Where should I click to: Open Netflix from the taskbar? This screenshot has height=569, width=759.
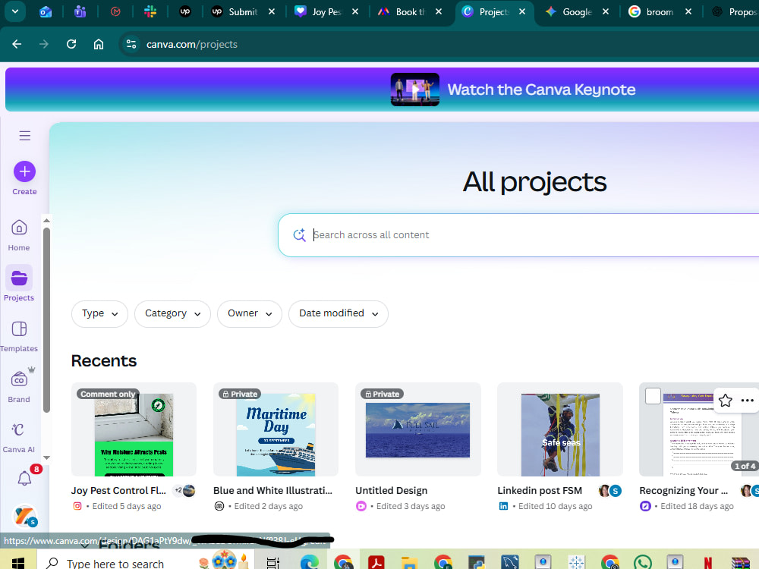click(x=707, y=563)
